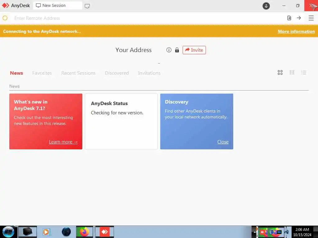Click the lock icon beside Your Address
This screenshot has height=238, width=318.
pos(177,50)
